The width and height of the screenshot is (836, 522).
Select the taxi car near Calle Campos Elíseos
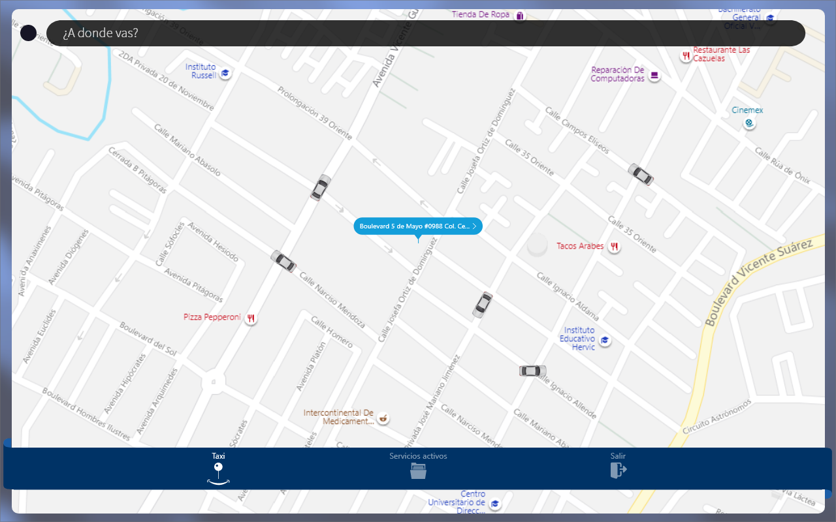click(641, 174)
